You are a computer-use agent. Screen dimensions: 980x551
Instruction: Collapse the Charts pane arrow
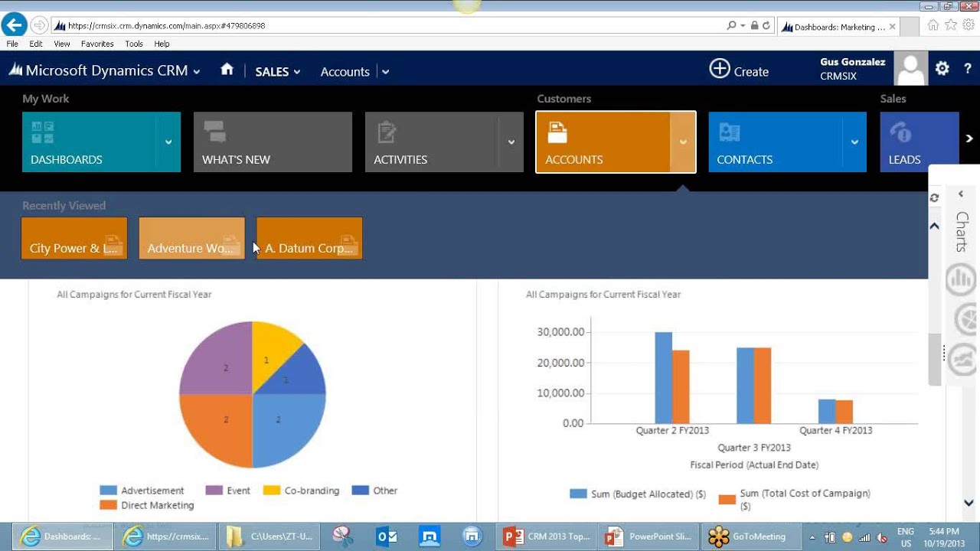pos(962,194)
